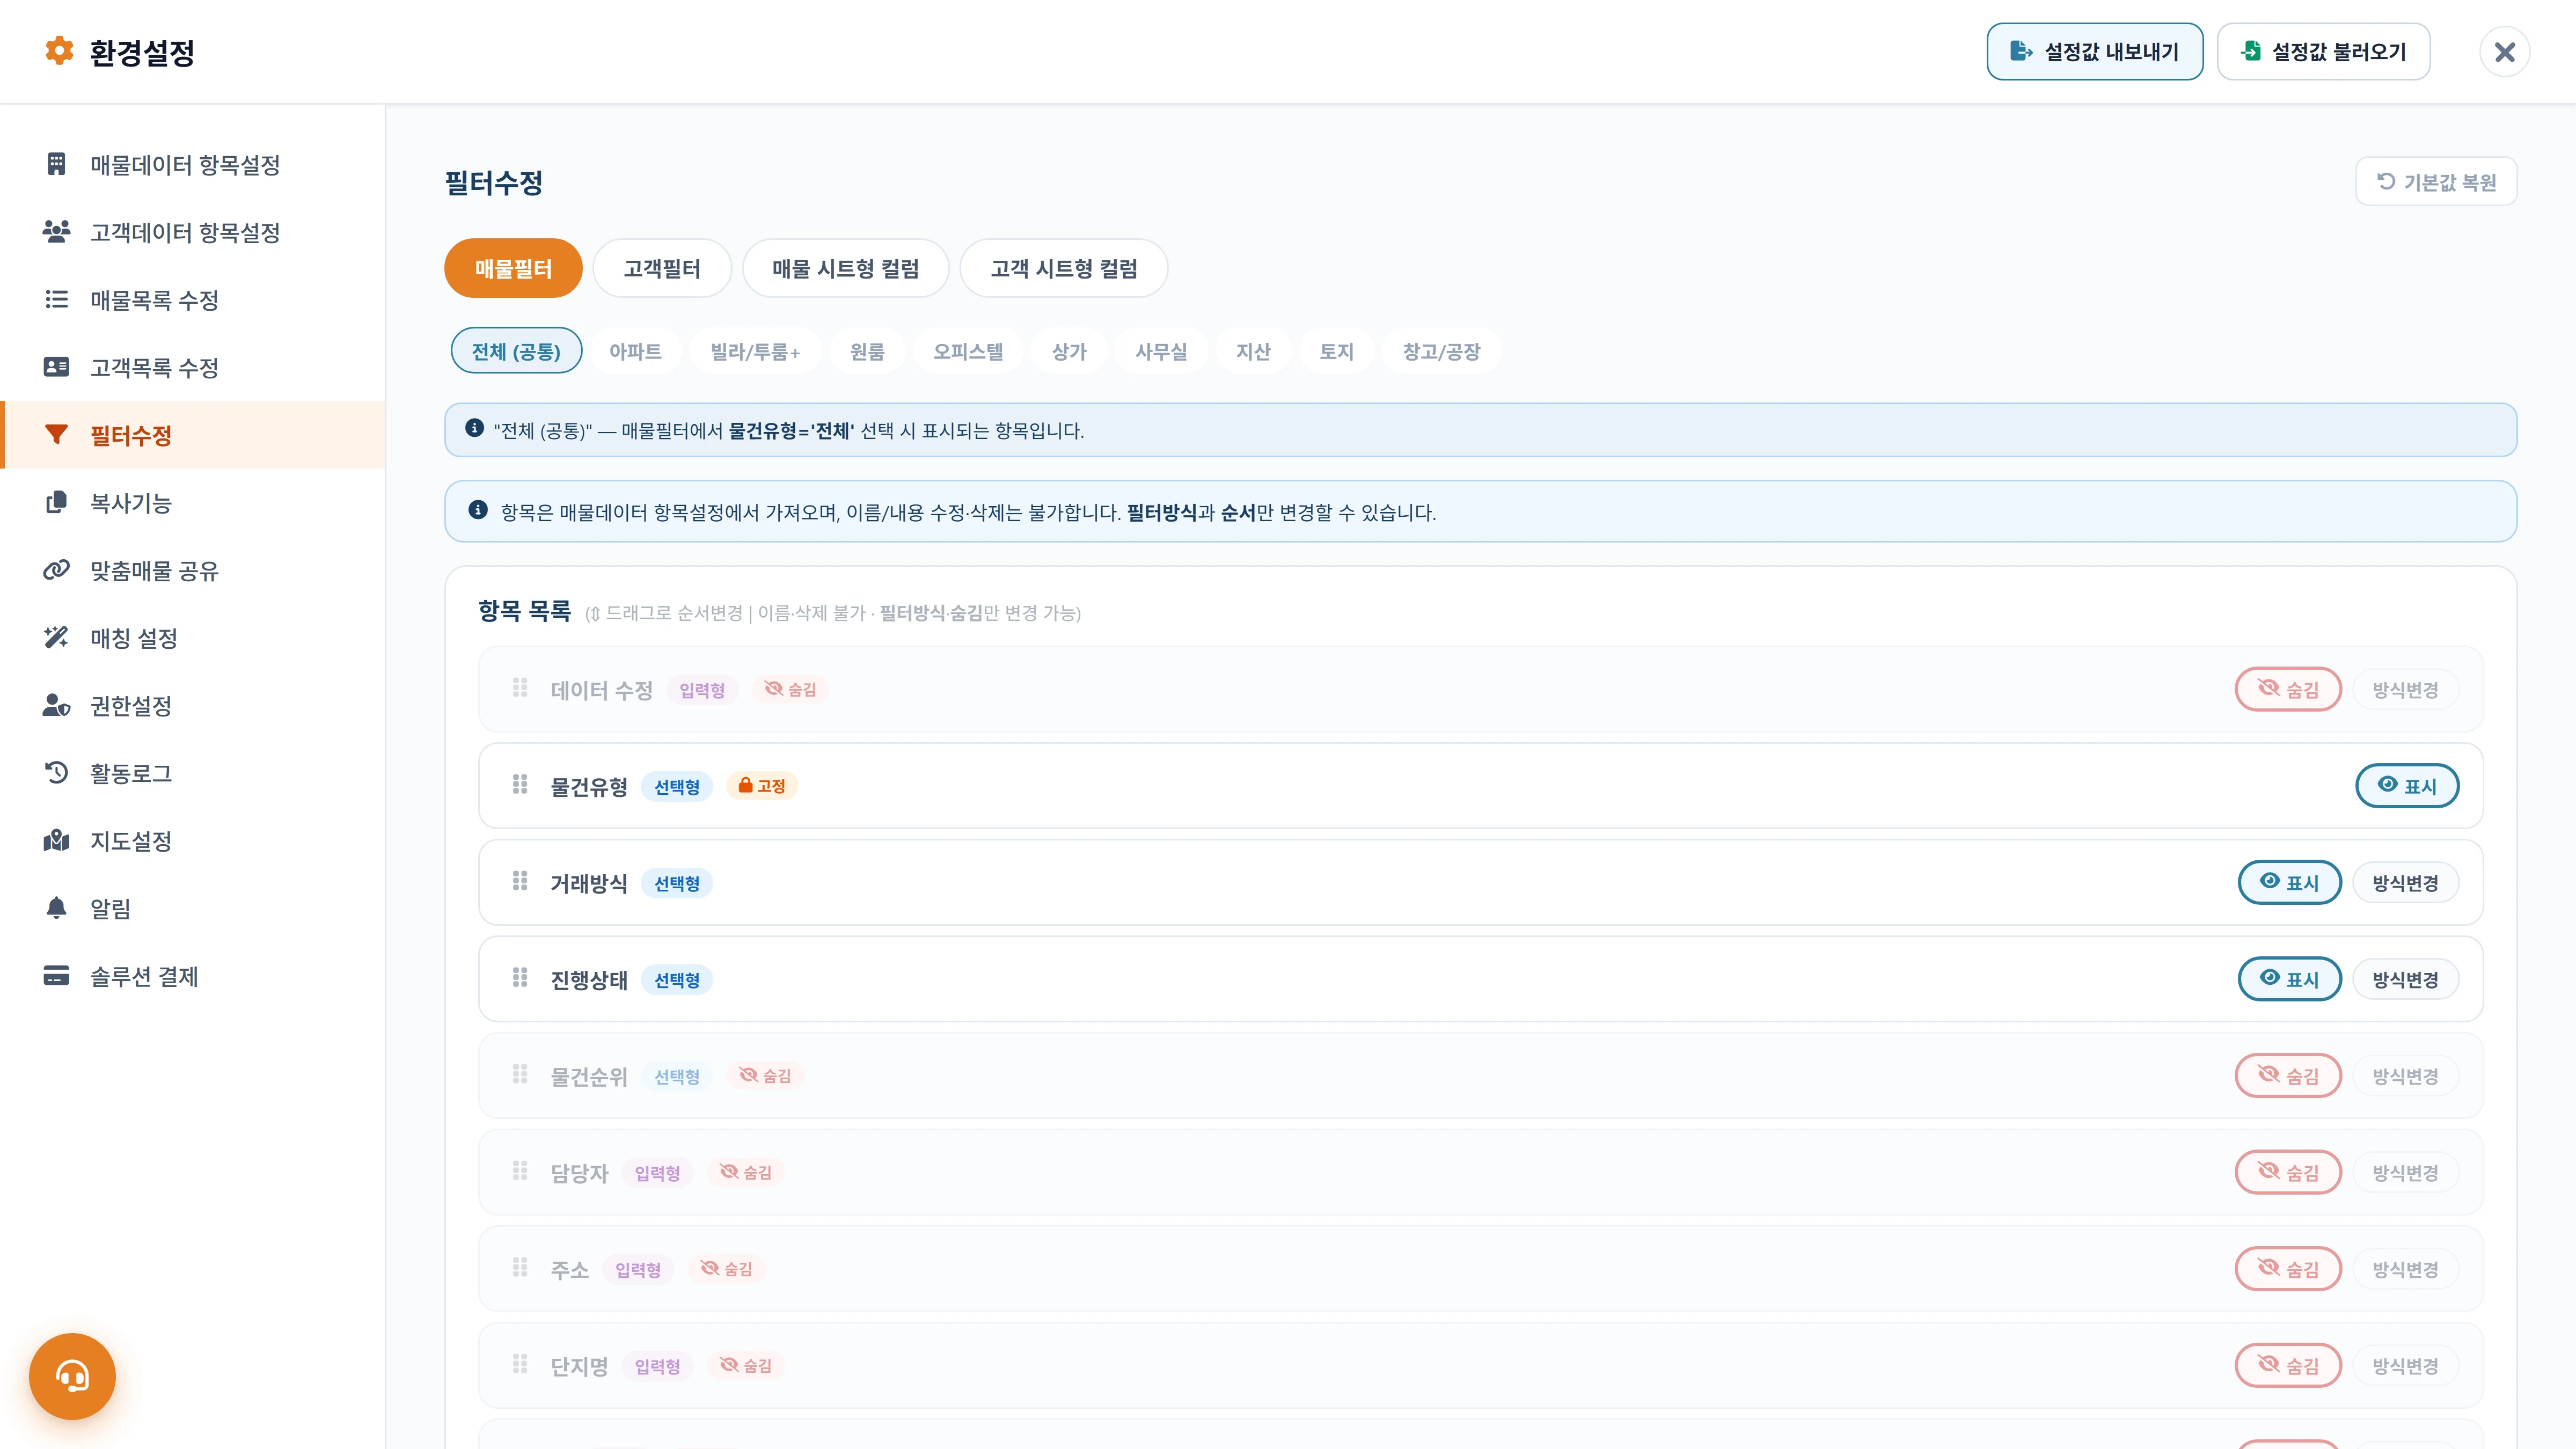
Task: Click the bell icon for 알림
Action: click(x=56, y=908)
